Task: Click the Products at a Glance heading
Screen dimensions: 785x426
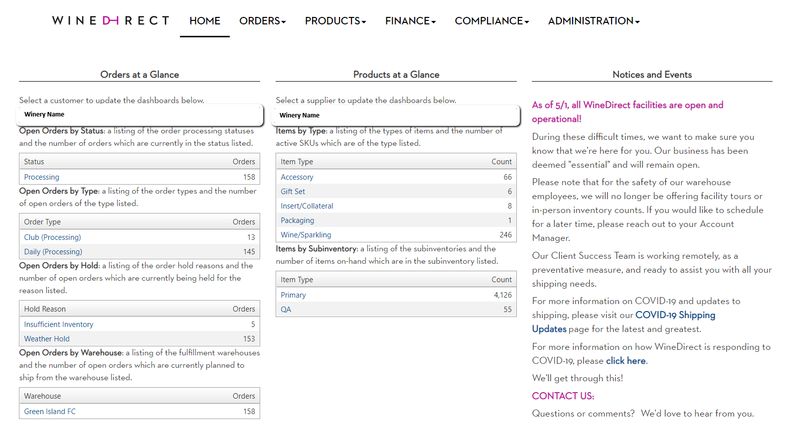Action: [396, 75]
